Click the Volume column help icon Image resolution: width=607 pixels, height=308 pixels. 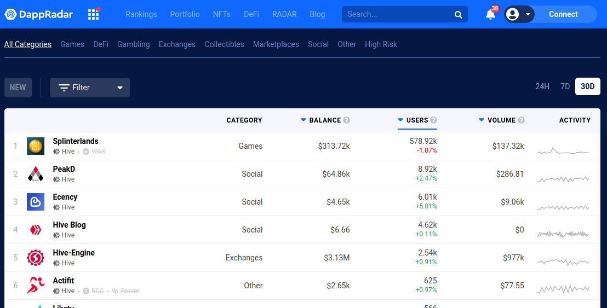click(521, 120)
